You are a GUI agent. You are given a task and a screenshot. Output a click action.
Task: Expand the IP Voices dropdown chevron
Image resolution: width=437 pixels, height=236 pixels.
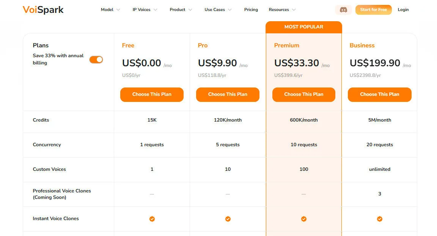pyautogui.click(x=156, y=10)
